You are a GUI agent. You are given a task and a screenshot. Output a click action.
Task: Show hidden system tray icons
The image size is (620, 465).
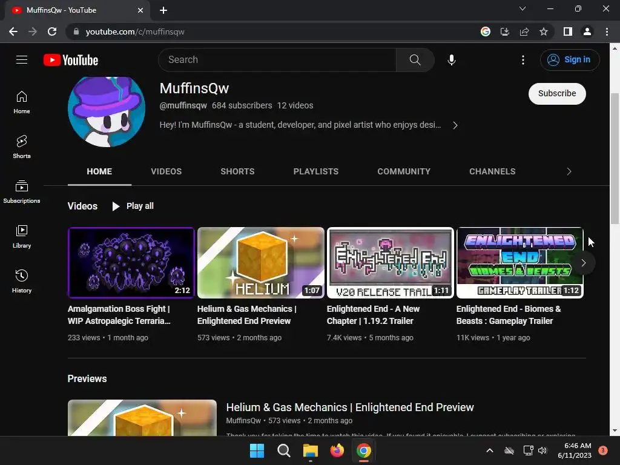point(489,450)
